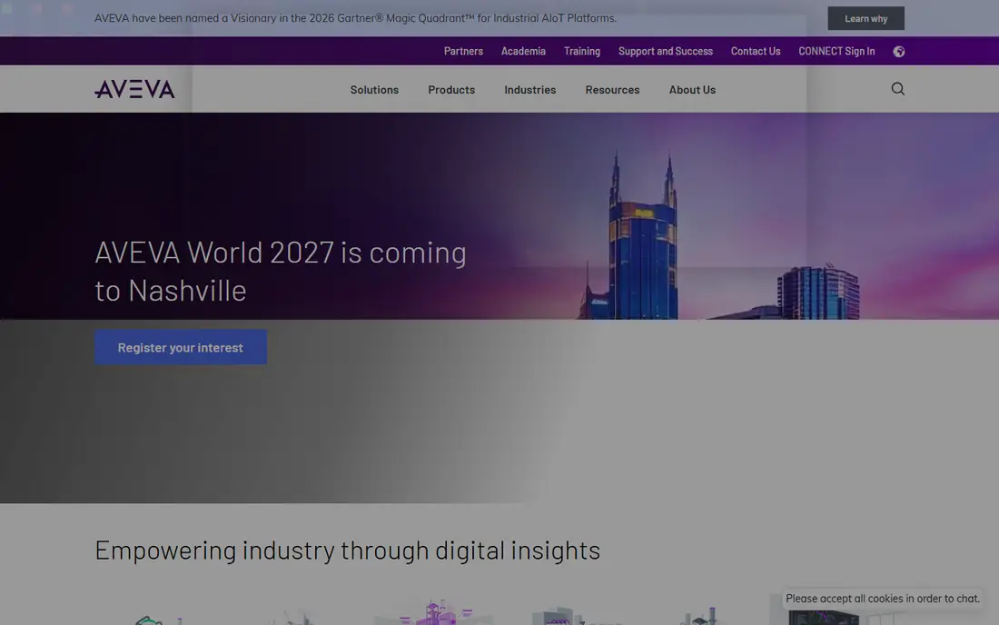
Task: Open the Contact Us link
Action: click(755, 51)
